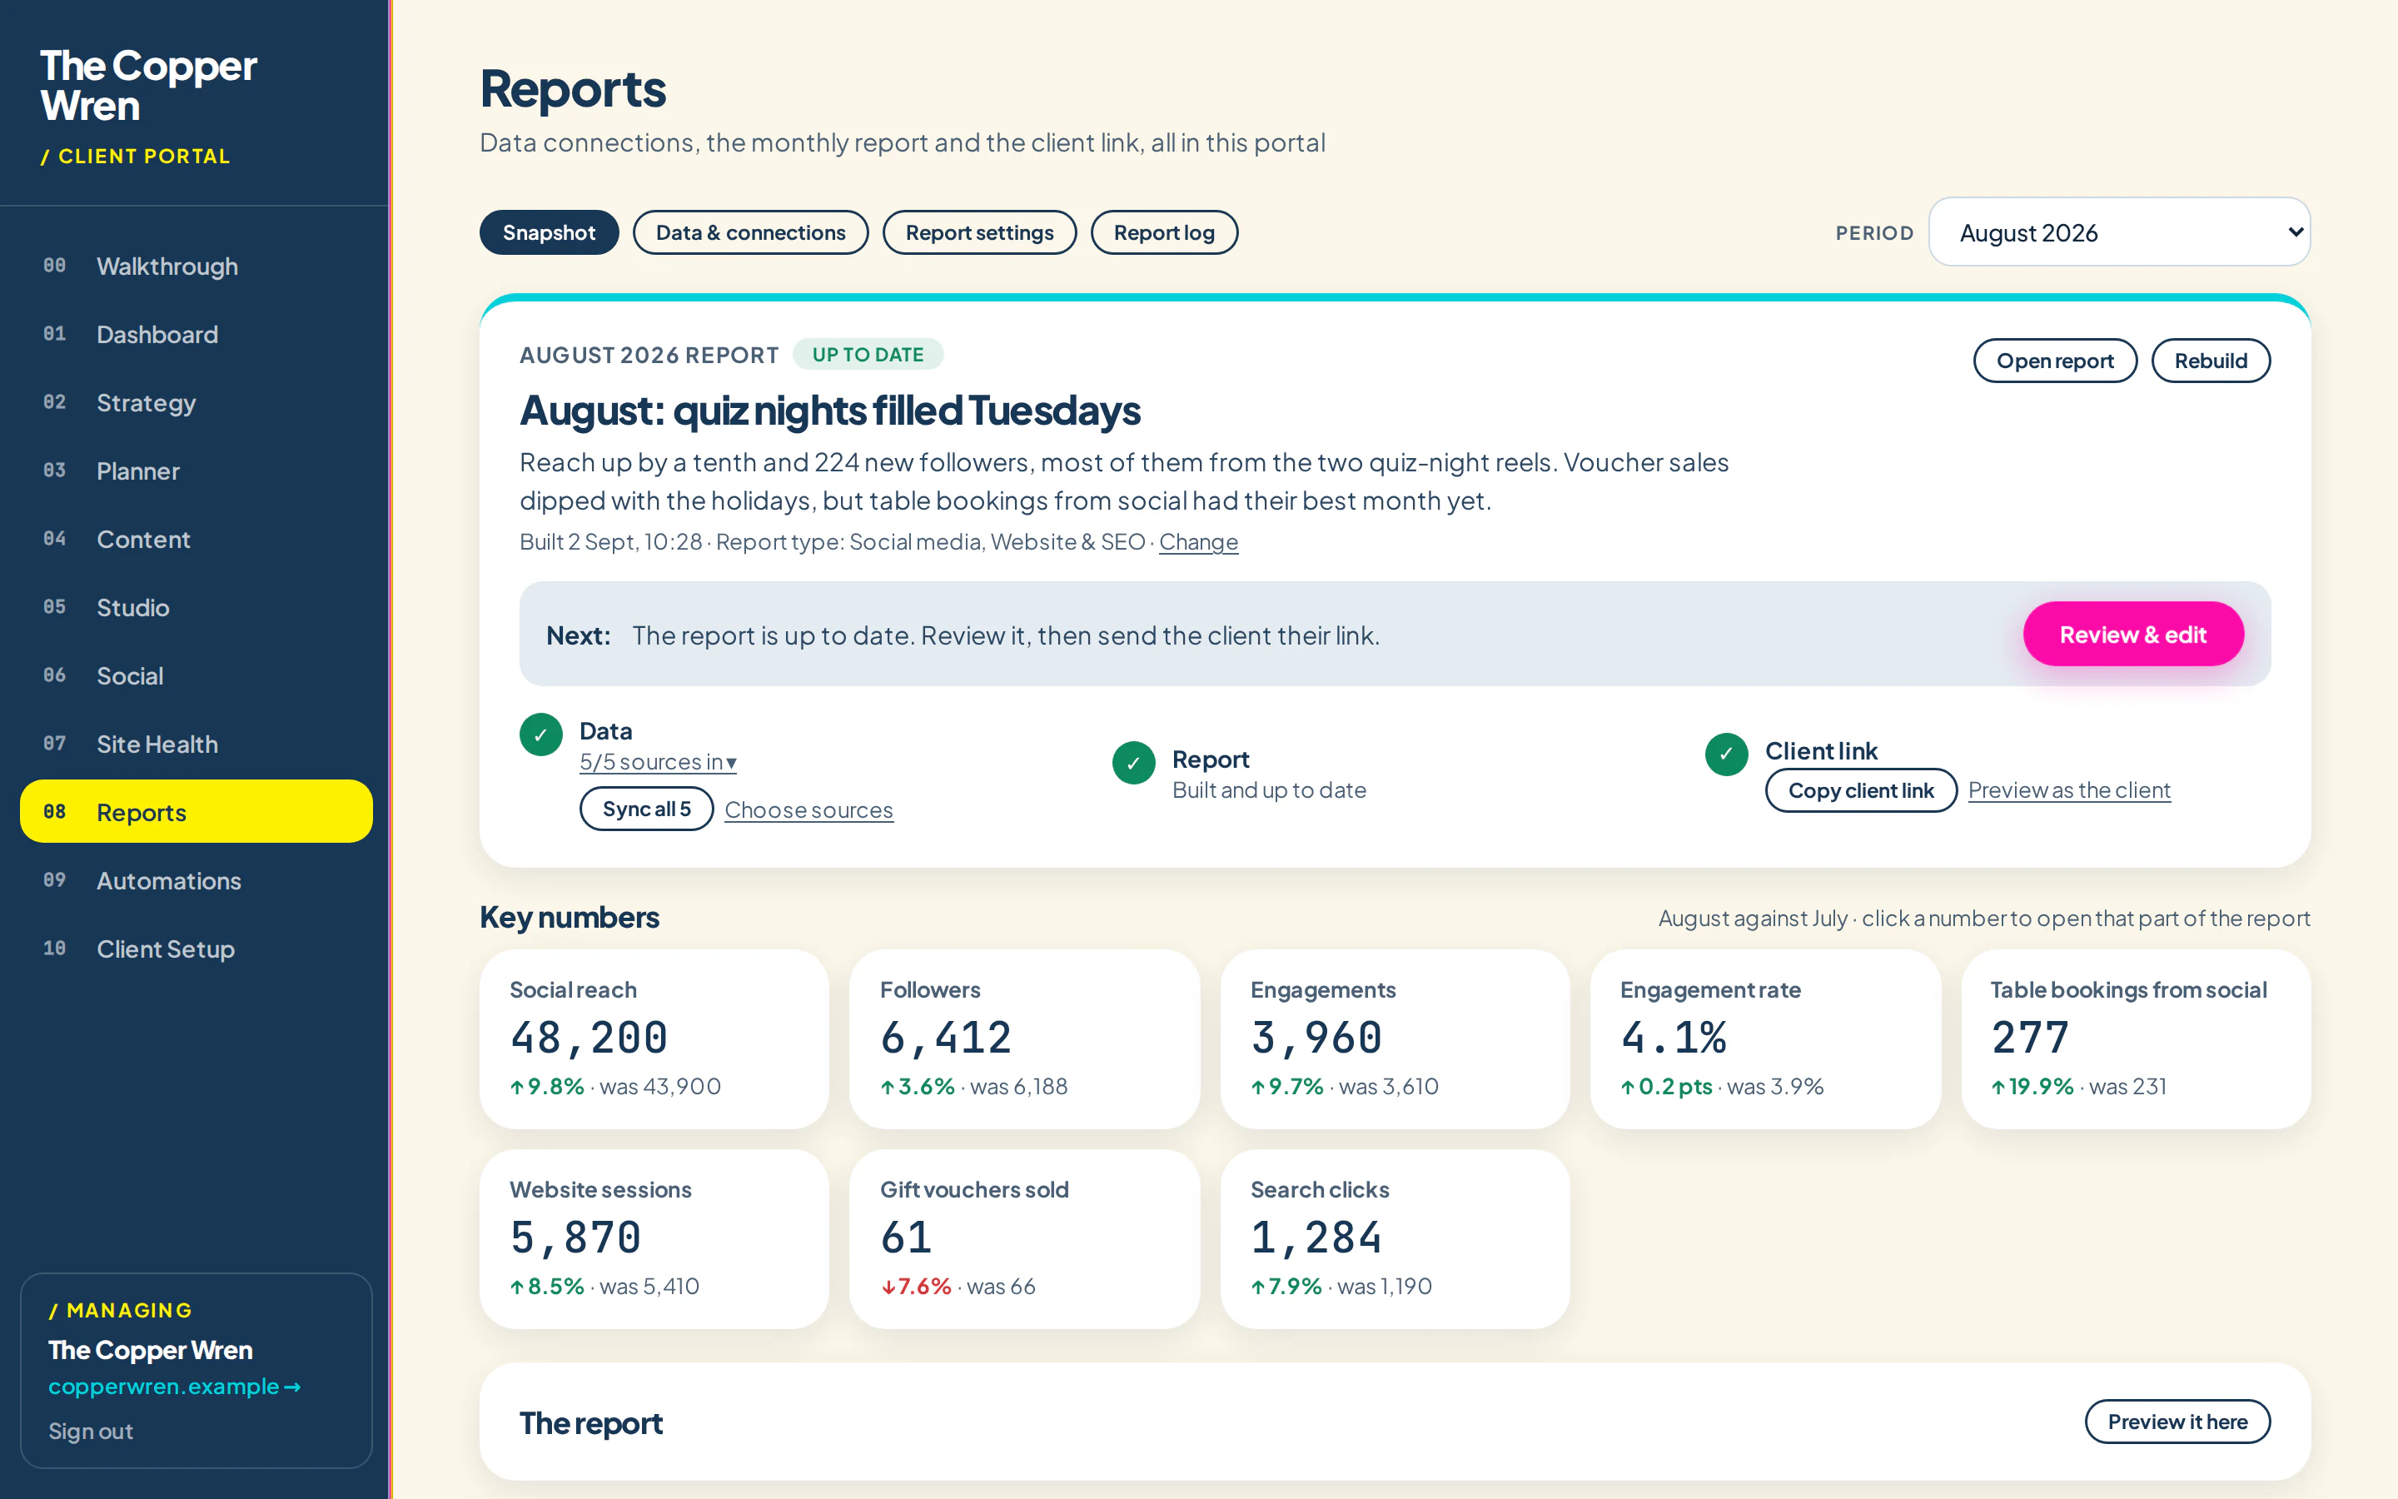Go to Dashboard in the sidebar
Viewport: 2398px width, 1499px height.
click(197, 334)
